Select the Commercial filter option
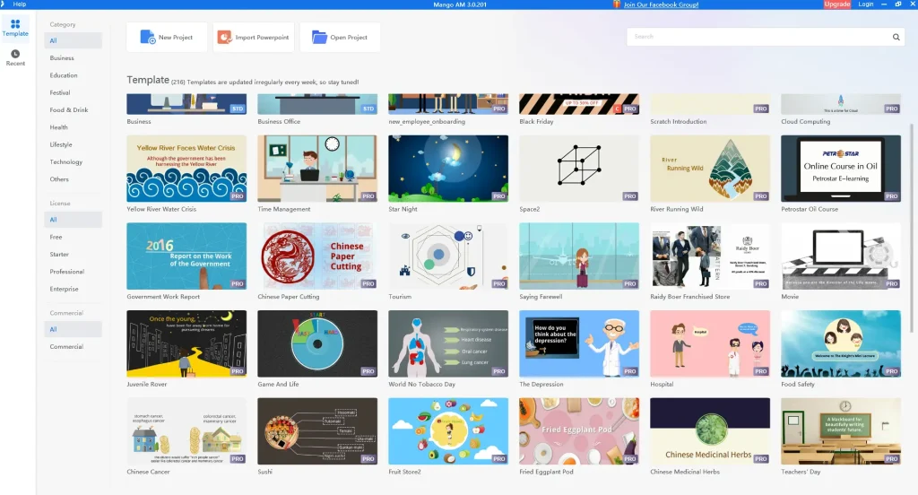918x495 pixels. pos(66,346)
